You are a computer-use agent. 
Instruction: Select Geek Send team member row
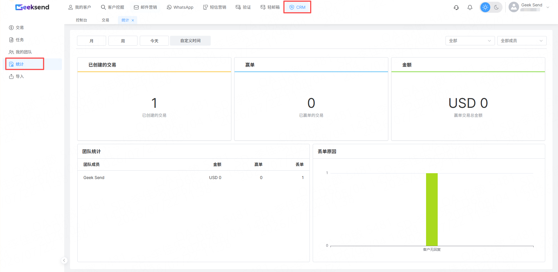(194, 178)
